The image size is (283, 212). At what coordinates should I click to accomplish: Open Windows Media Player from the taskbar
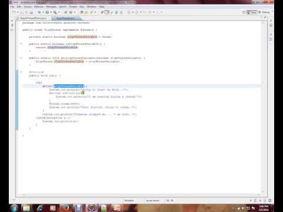[52, 208]
